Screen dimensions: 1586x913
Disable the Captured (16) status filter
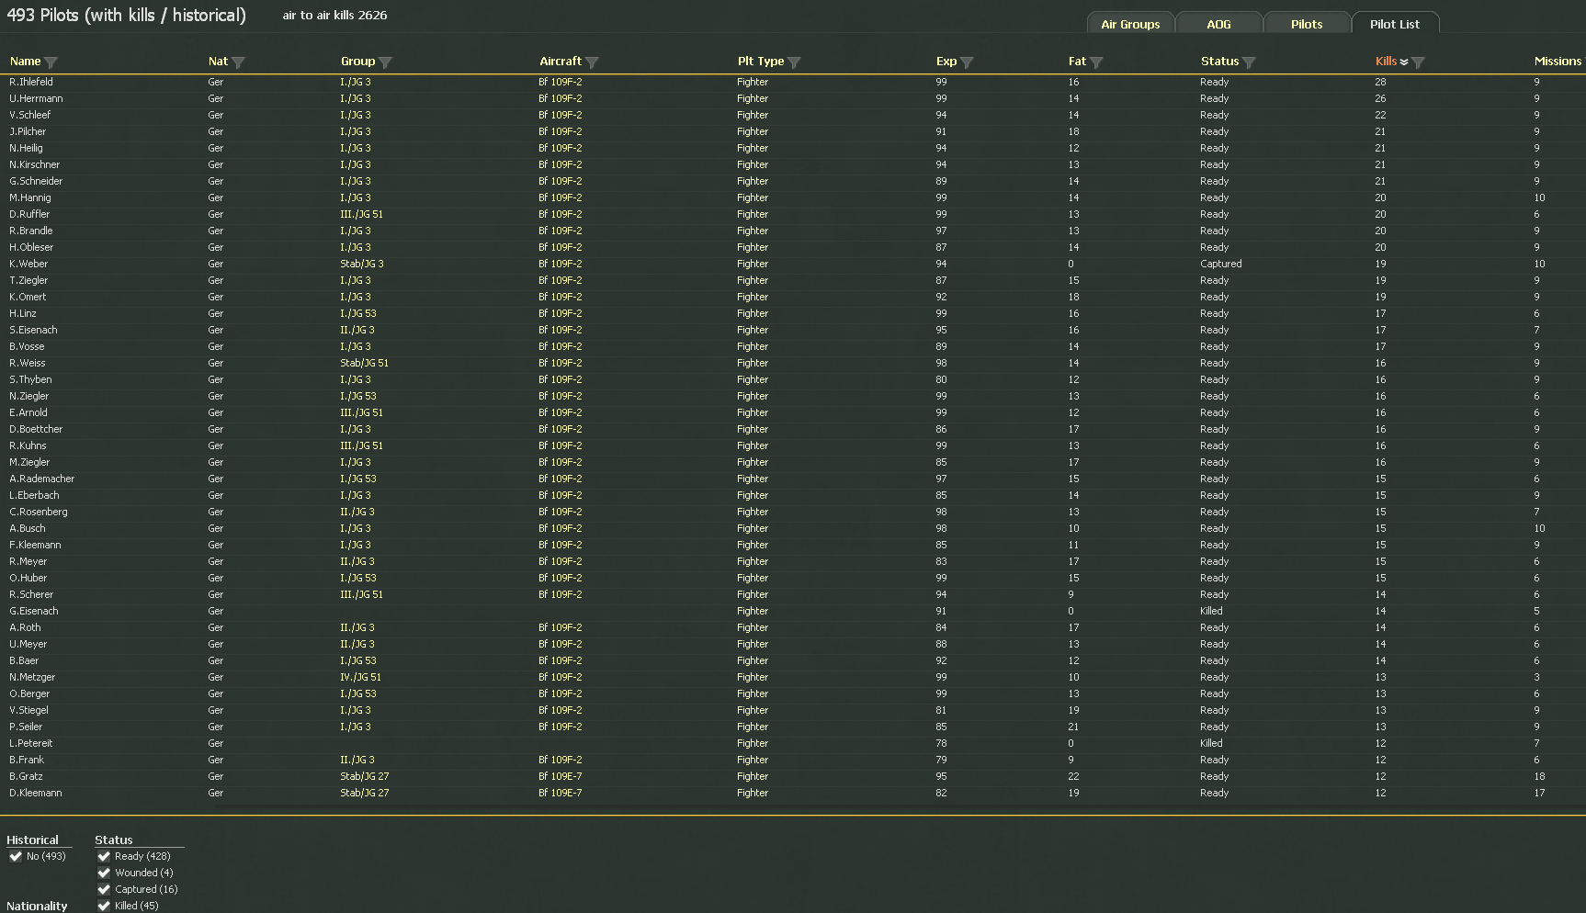point(104,889)
